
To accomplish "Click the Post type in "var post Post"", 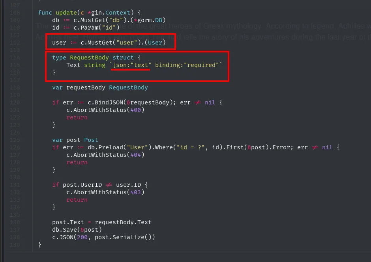I will coord(91,140).
